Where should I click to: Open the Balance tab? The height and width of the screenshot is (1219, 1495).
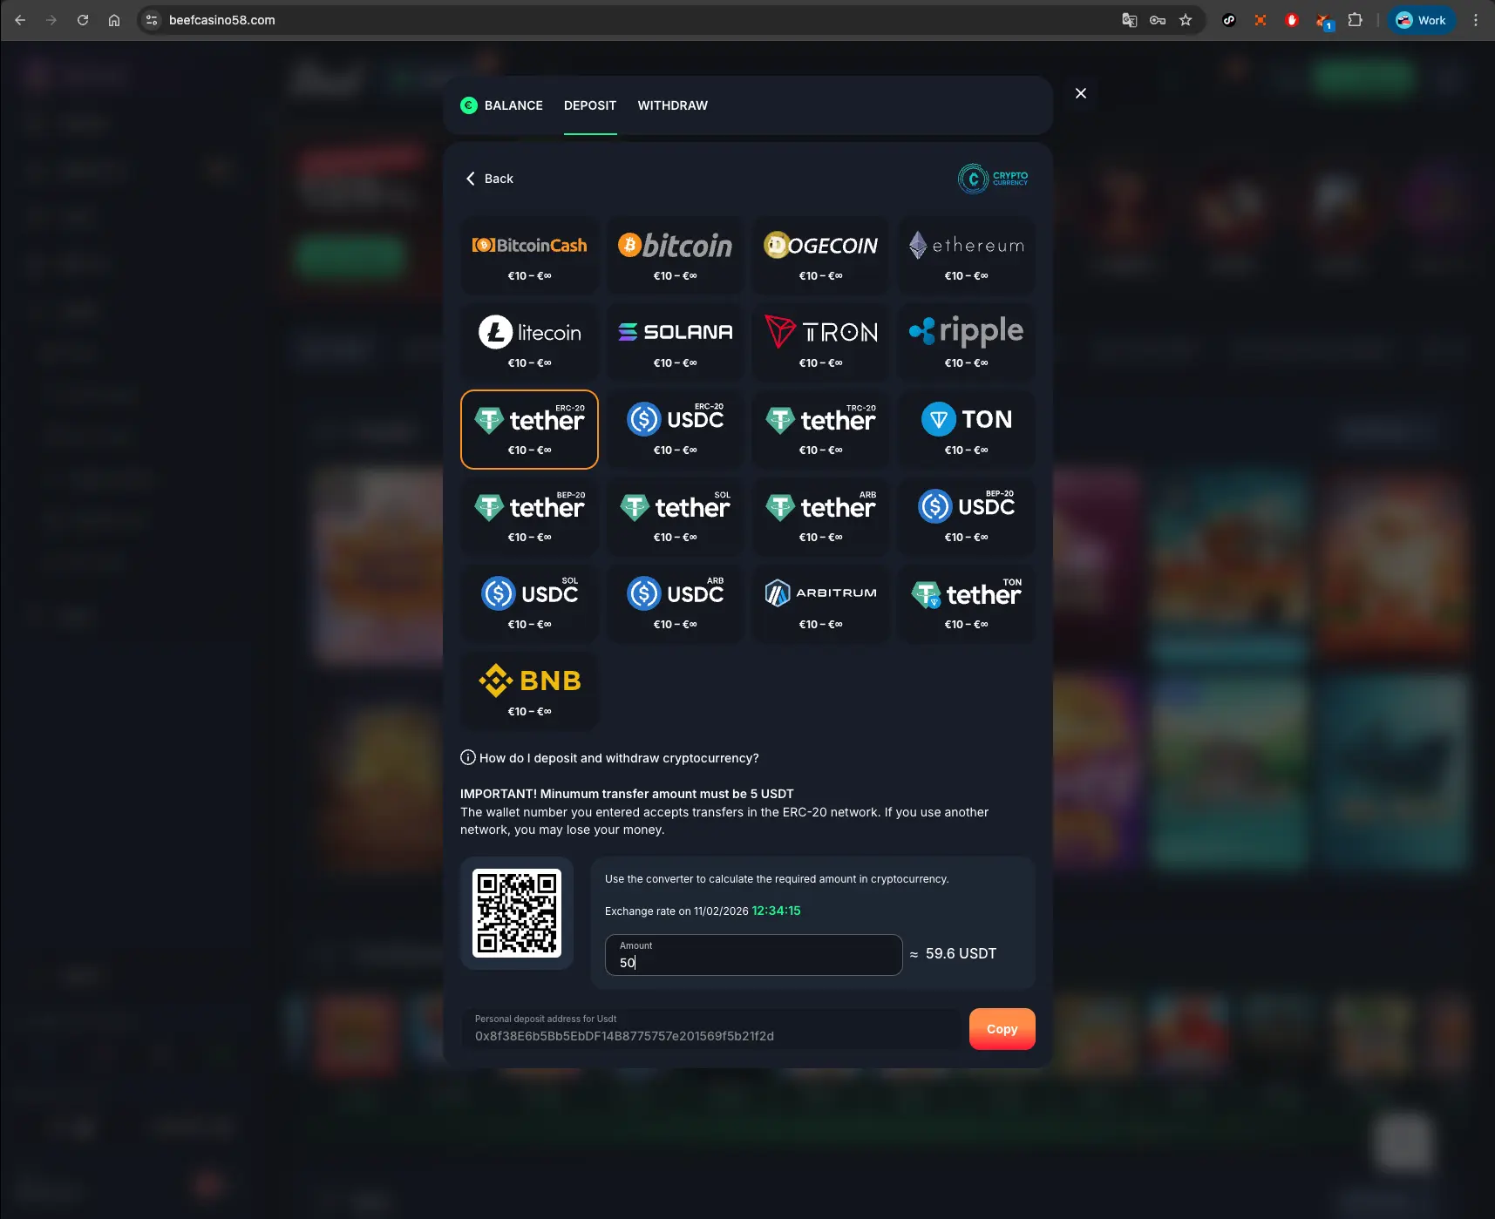pyautogui.click(x=501, y=105)
